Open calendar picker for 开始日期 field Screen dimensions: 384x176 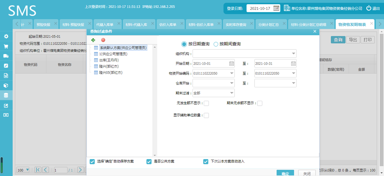click(x=232, y=63)
